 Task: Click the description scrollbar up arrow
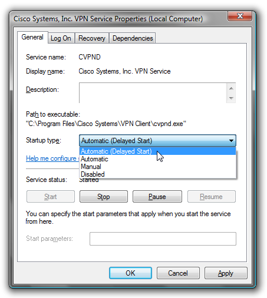[231, 88]
